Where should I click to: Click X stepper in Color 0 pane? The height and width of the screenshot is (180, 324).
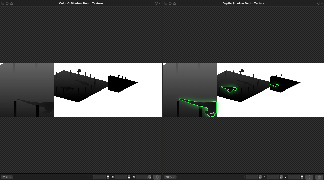[129, 177]
